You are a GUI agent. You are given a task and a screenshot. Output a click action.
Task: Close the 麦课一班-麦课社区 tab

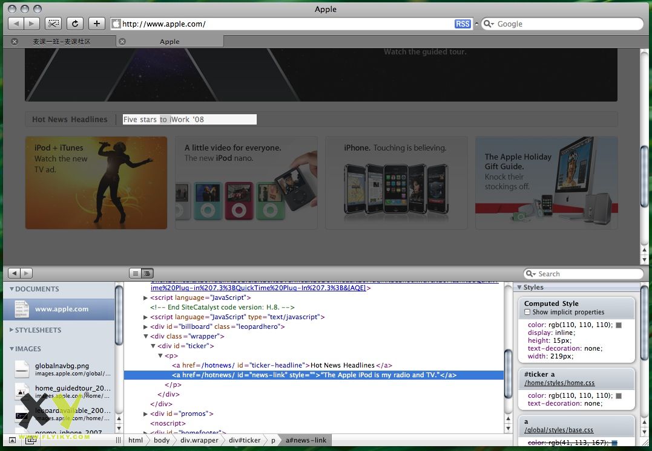click(x=15, y=42)
